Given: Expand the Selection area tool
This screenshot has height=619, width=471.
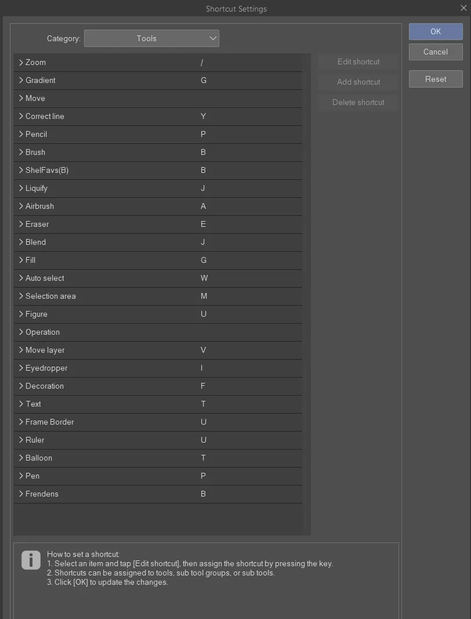Looking at the screenshot, I should 21,296.
